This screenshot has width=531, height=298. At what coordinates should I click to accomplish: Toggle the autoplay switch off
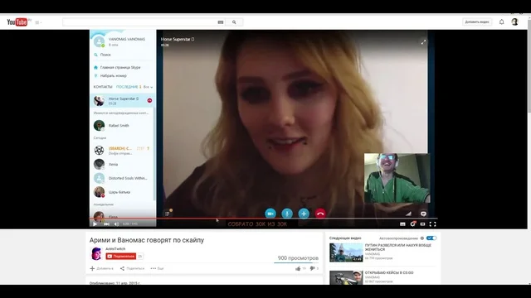[431, 238]
